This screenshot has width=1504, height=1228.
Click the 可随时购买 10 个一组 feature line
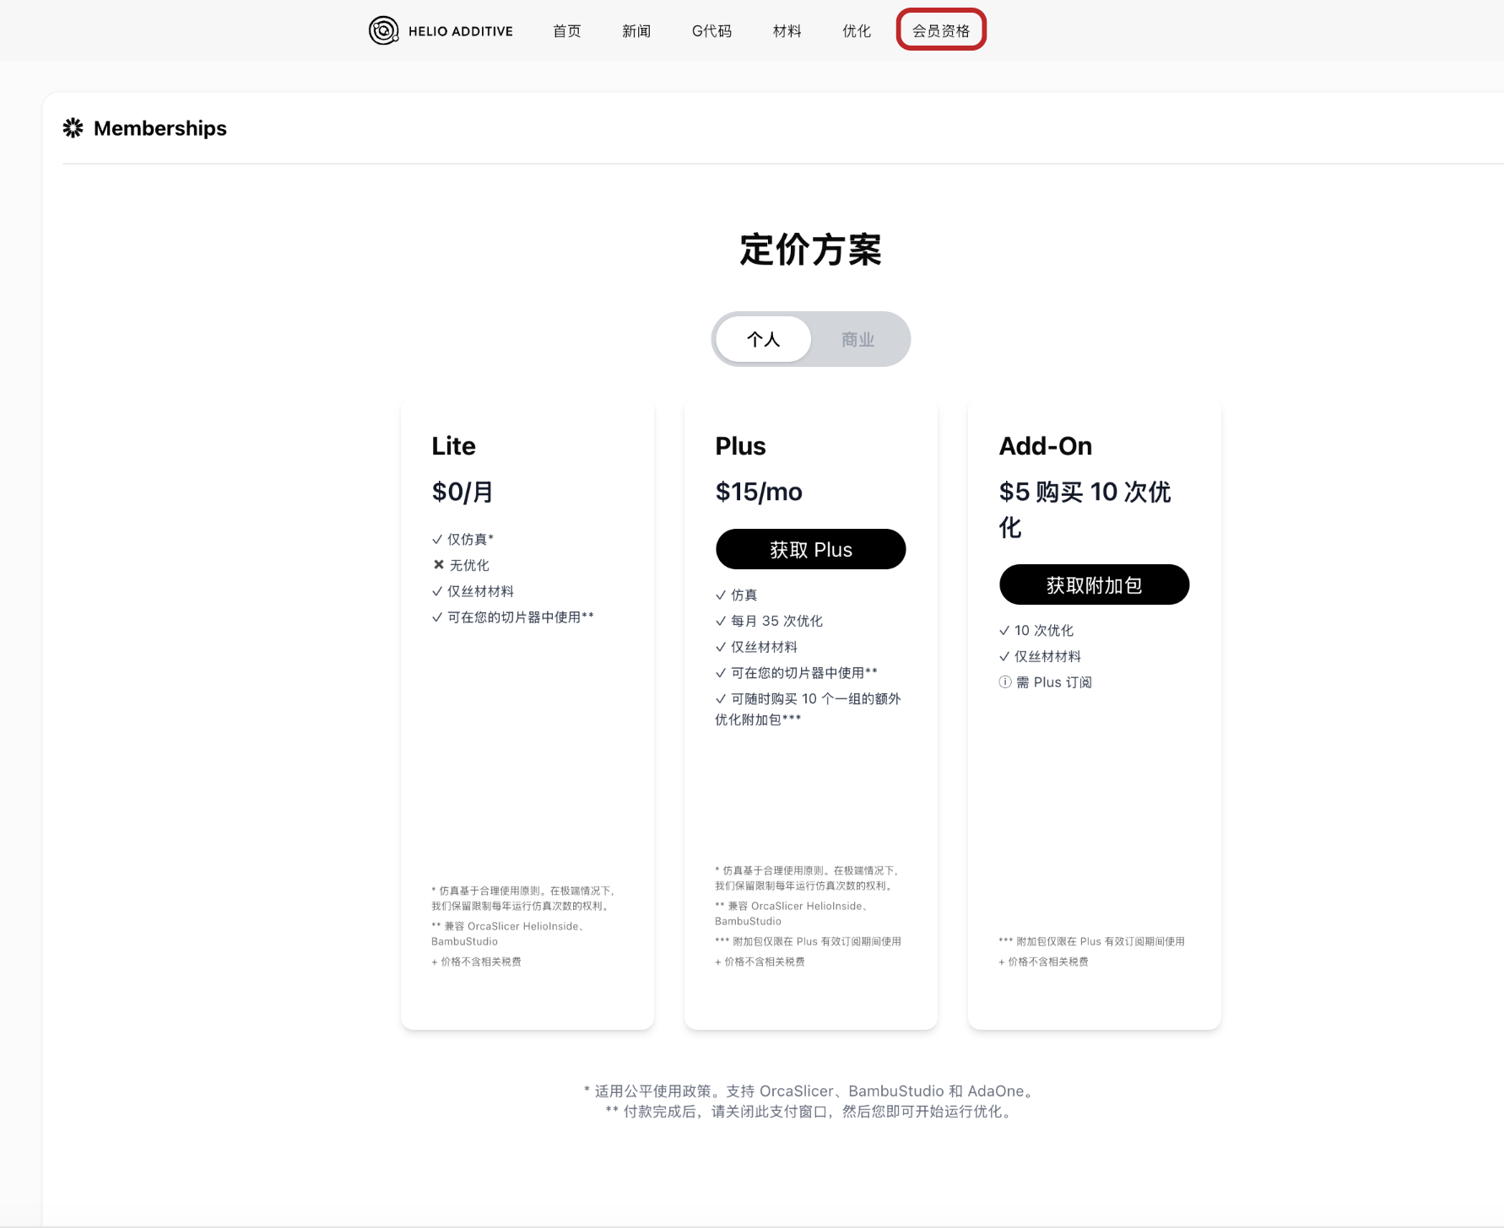coord(808,708)
